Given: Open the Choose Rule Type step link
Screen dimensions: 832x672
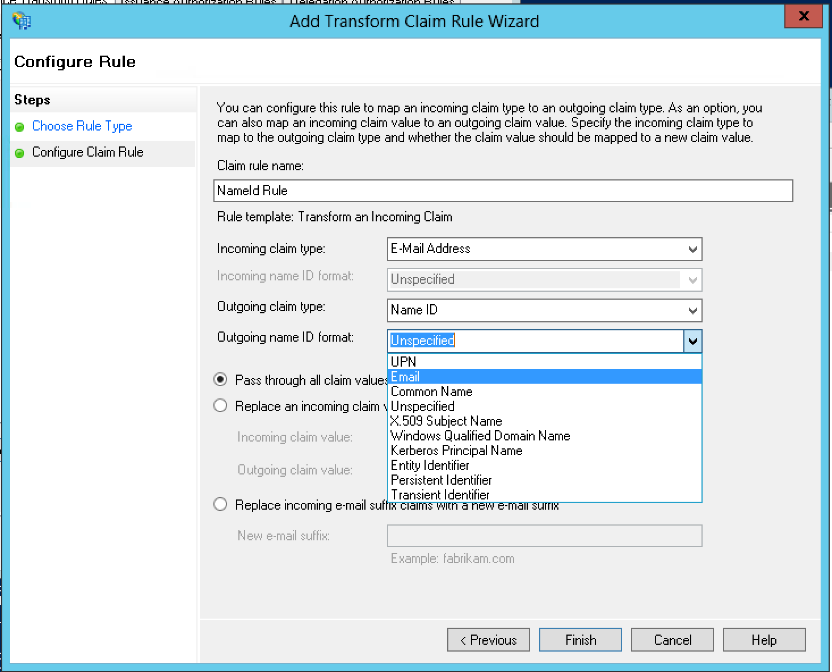Looking at the screenshot, I should (x=82, y=126).
